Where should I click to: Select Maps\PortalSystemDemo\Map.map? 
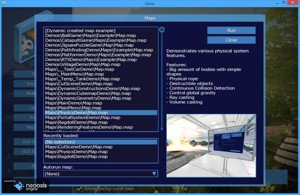101,117
